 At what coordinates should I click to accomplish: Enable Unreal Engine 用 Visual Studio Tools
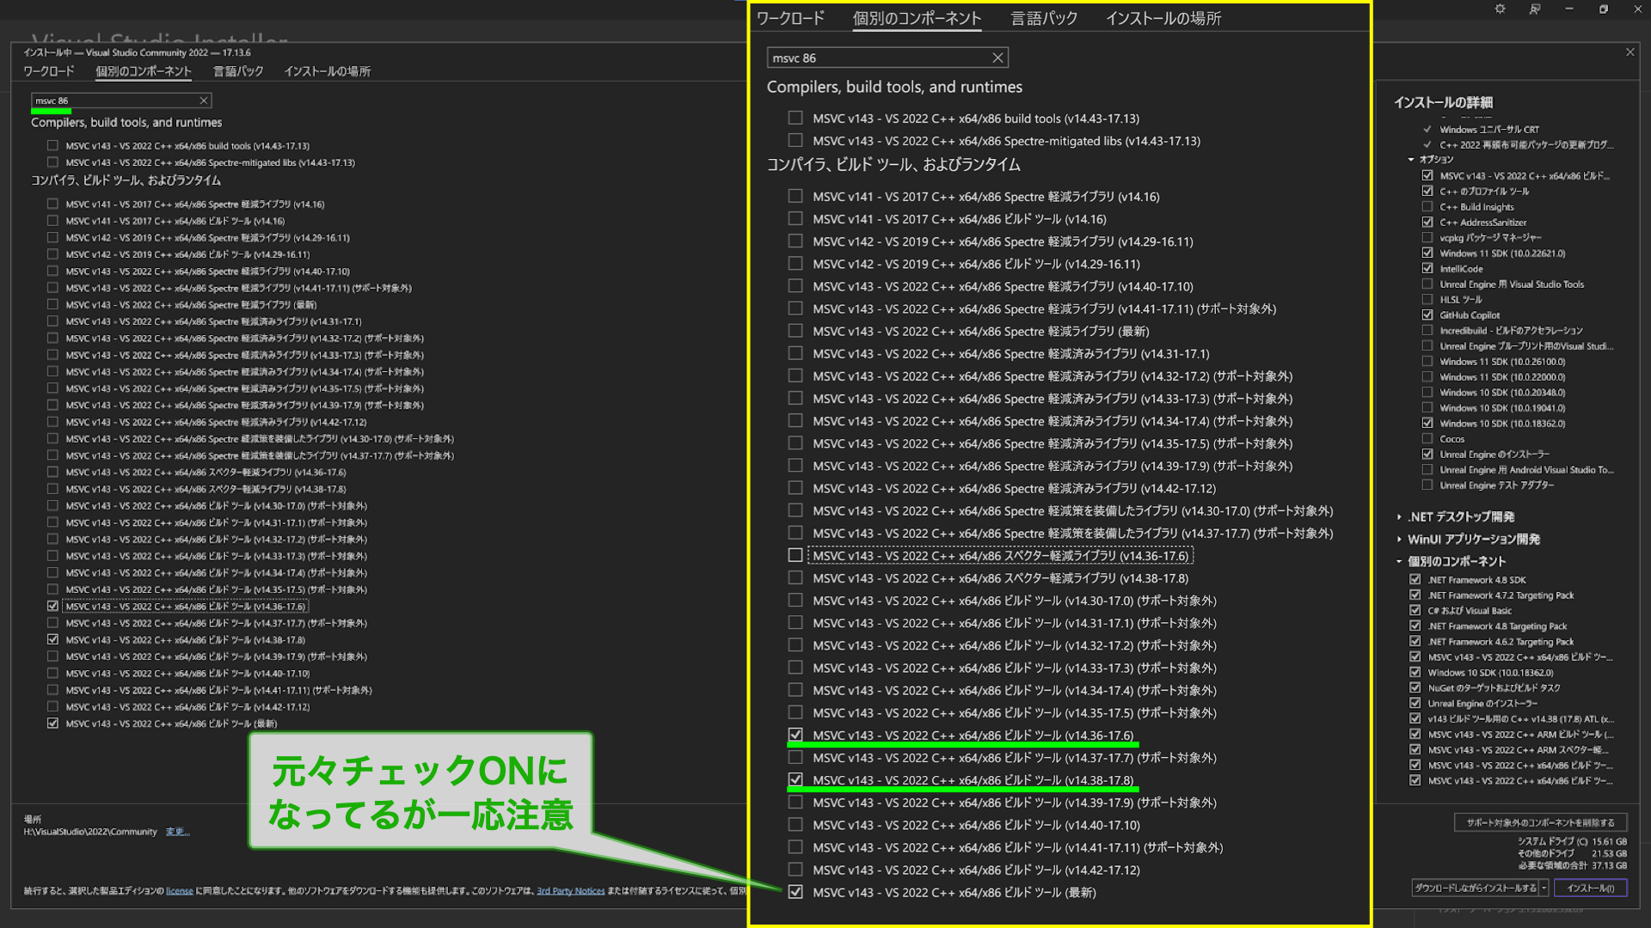1427,284
